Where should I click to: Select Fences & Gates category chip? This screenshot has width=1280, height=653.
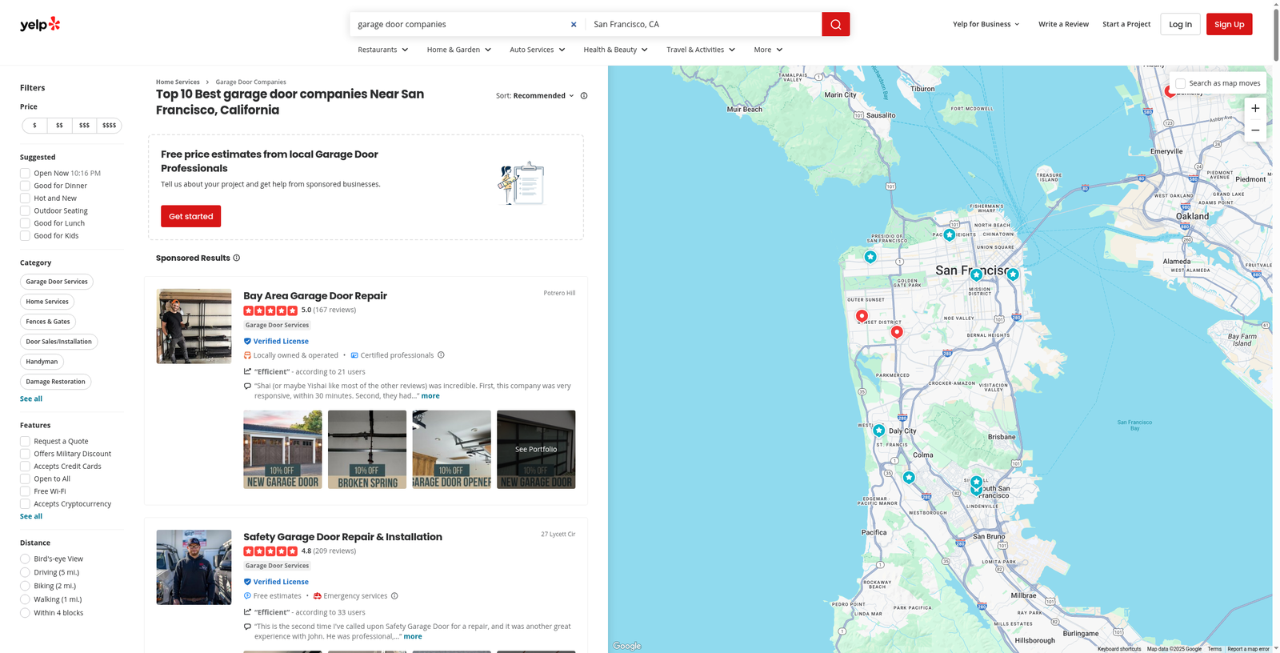coord(48,322)
